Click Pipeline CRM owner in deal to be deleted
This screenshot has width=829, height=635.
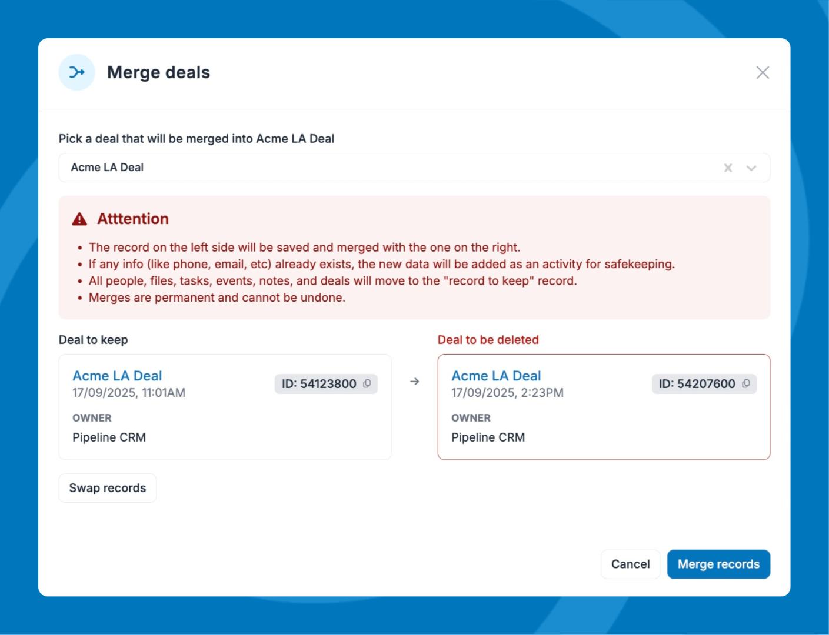pos(488,437)
